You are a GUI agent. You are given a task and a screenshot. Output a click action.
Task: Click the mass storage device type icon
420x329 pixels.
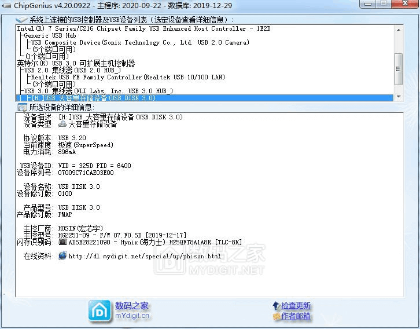pyautogui.click(x=62, y=124)
